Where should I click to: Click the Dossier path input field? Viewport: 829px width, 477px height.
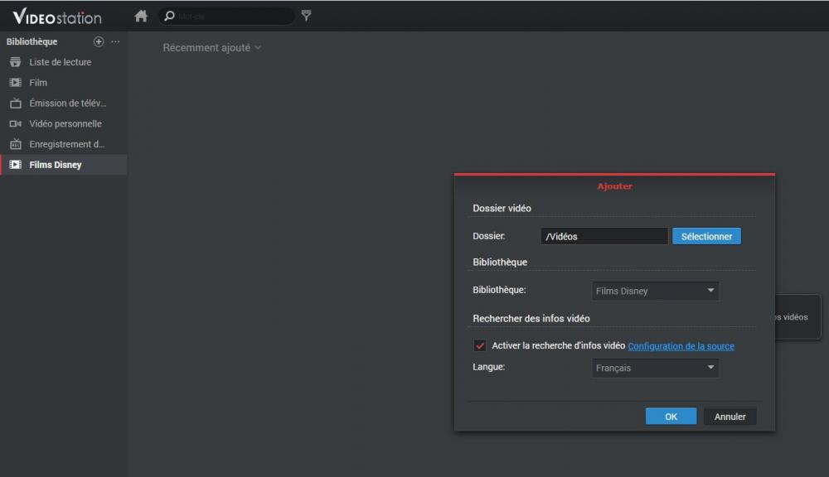[x=604, y=236]
